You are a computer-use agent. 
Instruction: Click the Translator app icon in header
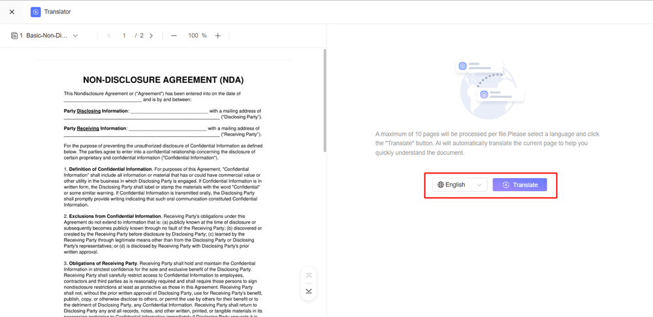coord(35,12)
